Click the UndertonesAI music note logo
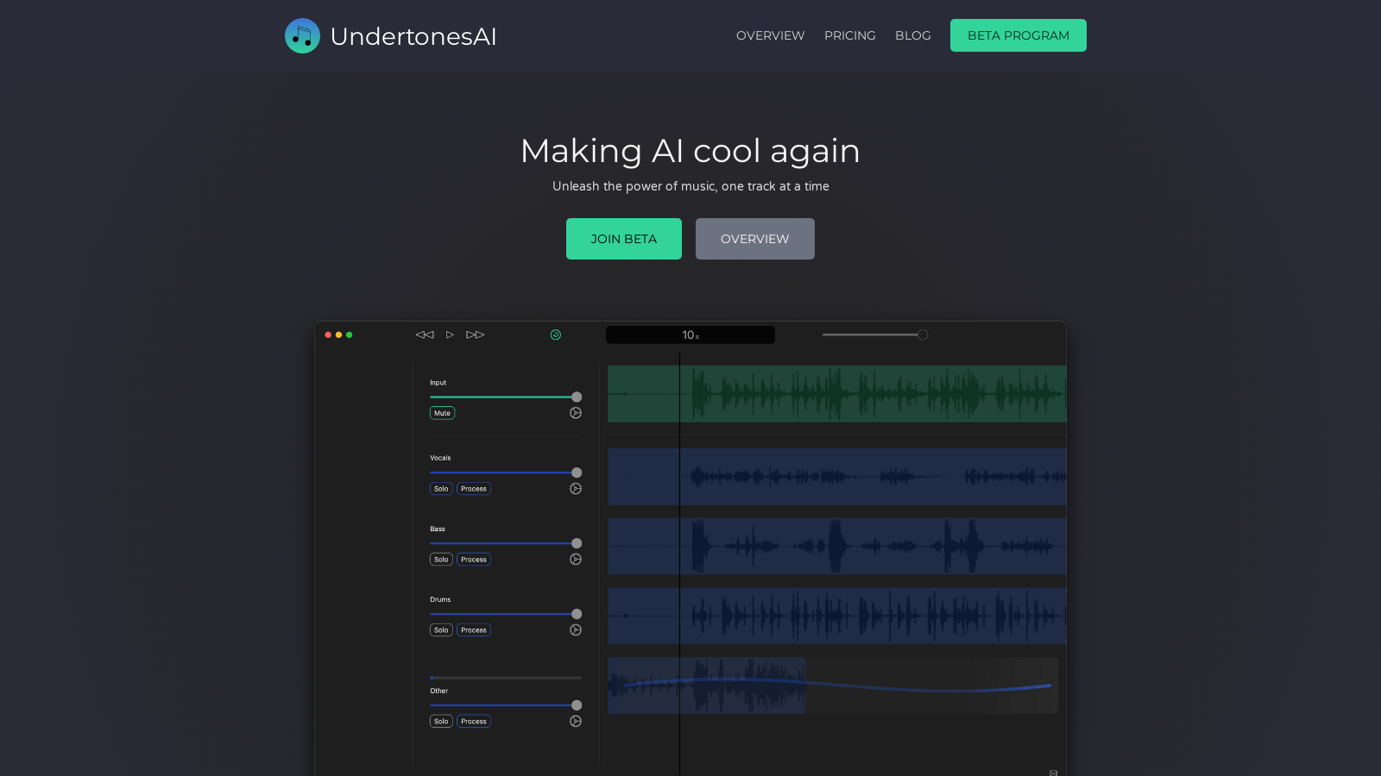 point(302,36)
